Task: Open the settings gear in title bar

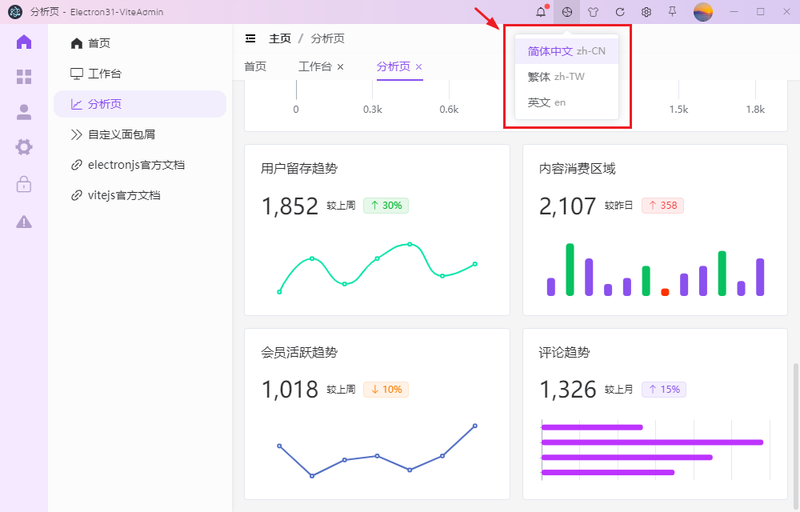Action: 646,12
